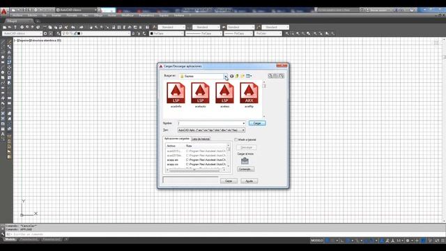Expand the Nombre file name dropdown
Viewport: 446px width, 251px height.
243,123
